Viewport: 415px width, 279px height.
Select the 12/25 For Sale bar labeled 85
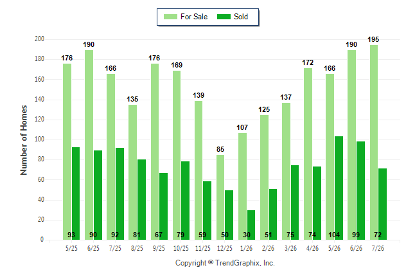click(220, 197)
